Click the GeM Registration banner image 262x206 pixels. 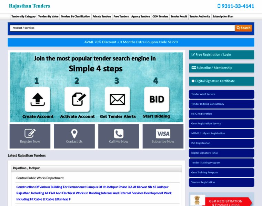click(222, 199)
